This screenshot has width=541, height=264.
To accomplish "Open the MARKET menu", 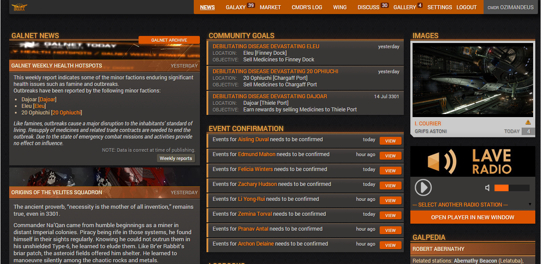I will 270,7.
